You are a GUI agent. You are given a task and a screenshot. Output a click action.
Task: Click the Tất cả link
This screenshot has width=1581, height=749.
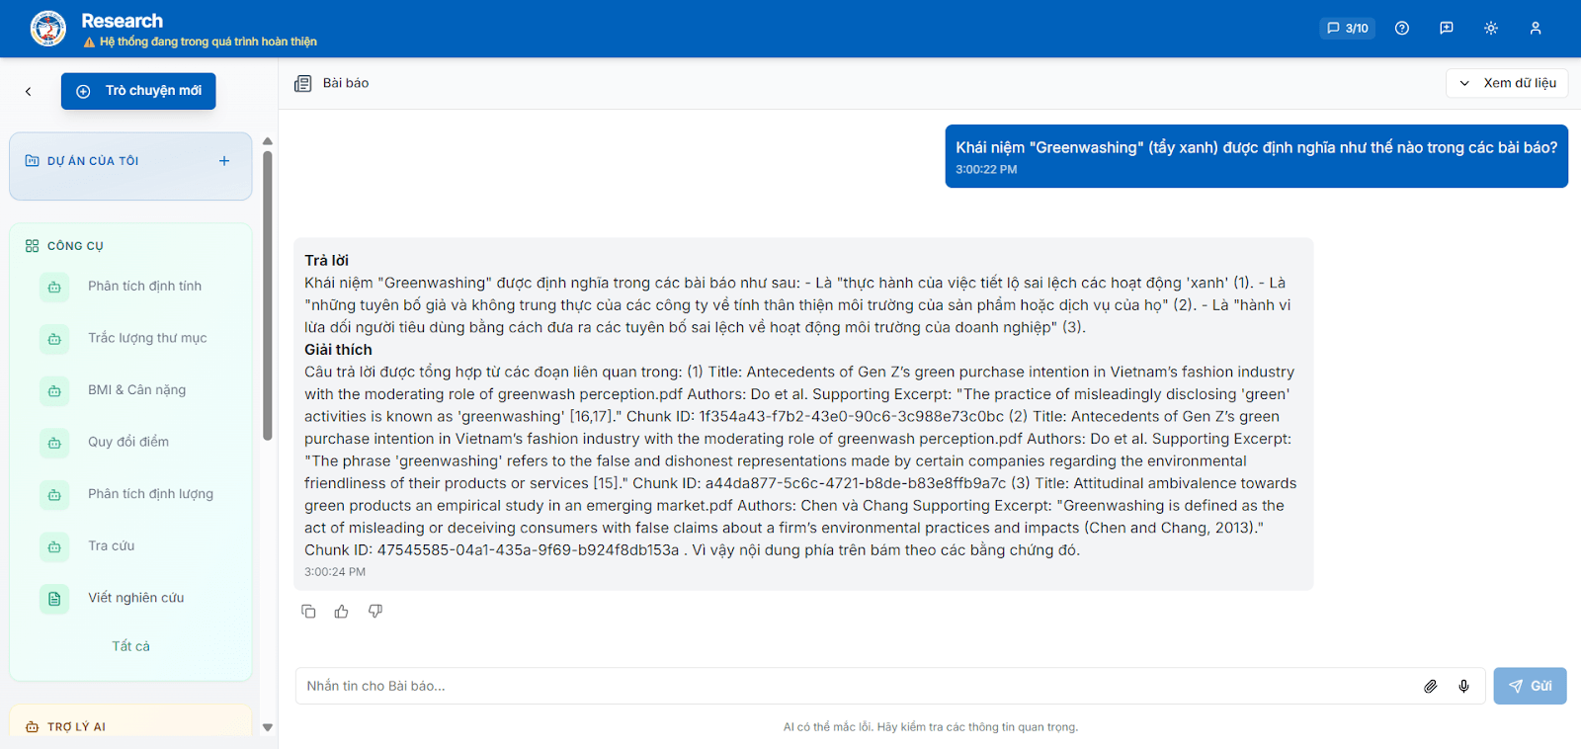tap(130, 646)
